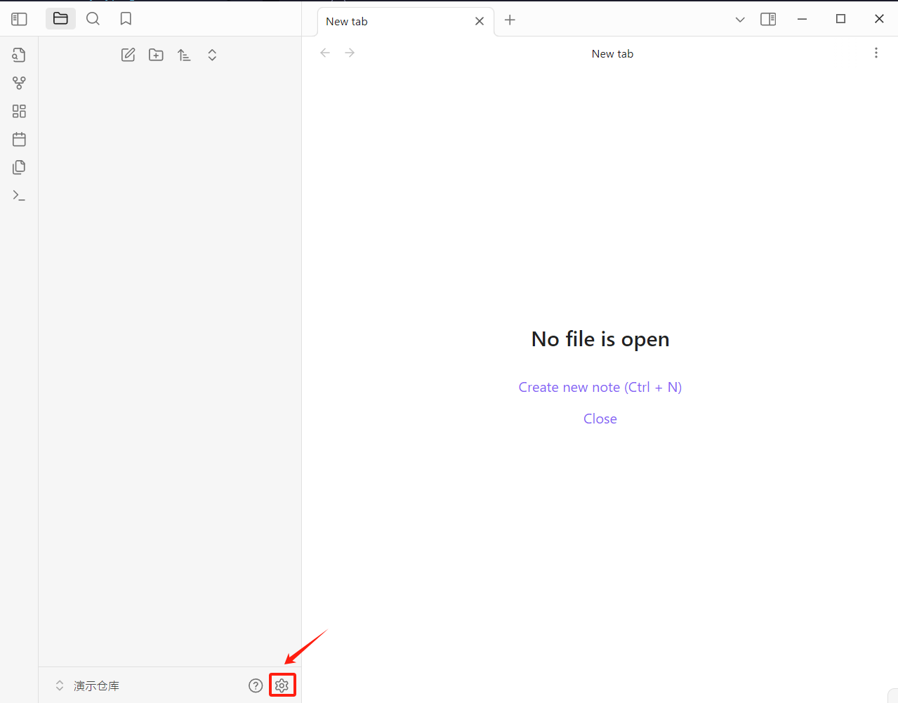
Task: Add a new tab with plus
Action: 510,20
